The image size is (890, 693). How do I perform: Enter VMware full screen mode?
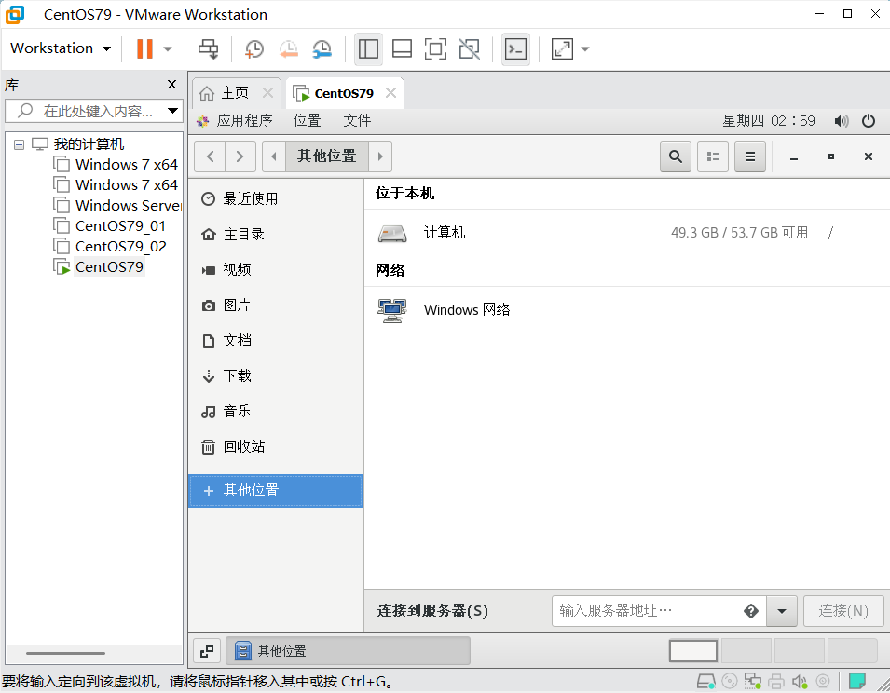(x=435, y=48)
